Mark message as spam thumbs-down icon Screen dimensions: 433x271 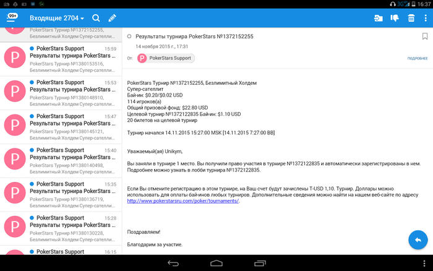pos(395,18)
